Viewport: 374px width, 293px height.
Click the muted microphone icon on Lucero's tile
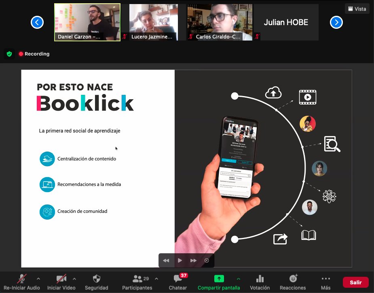click(125, 37)
